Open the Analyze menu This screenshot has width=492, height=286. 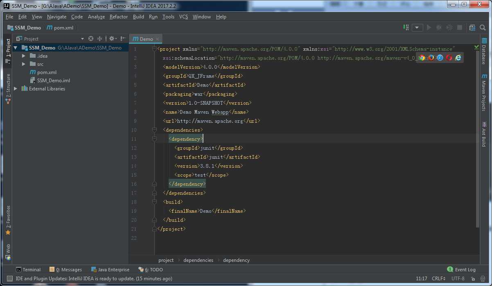click(x=96, y=17)
